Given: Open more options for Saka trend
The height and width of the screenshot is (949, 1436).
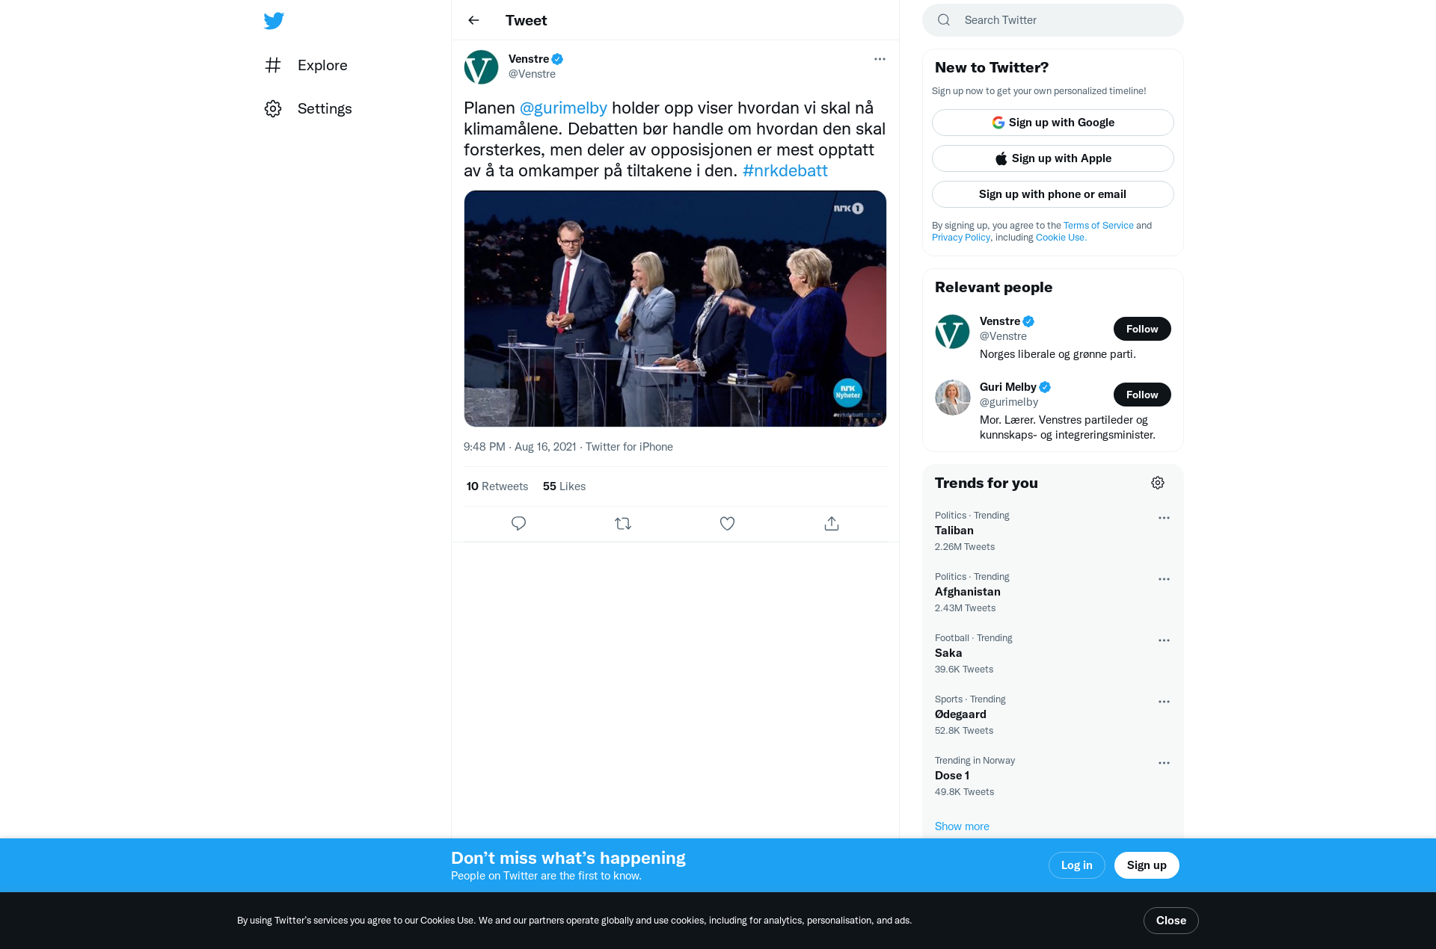Looking at the screenshot, I should coord(1164,640).
